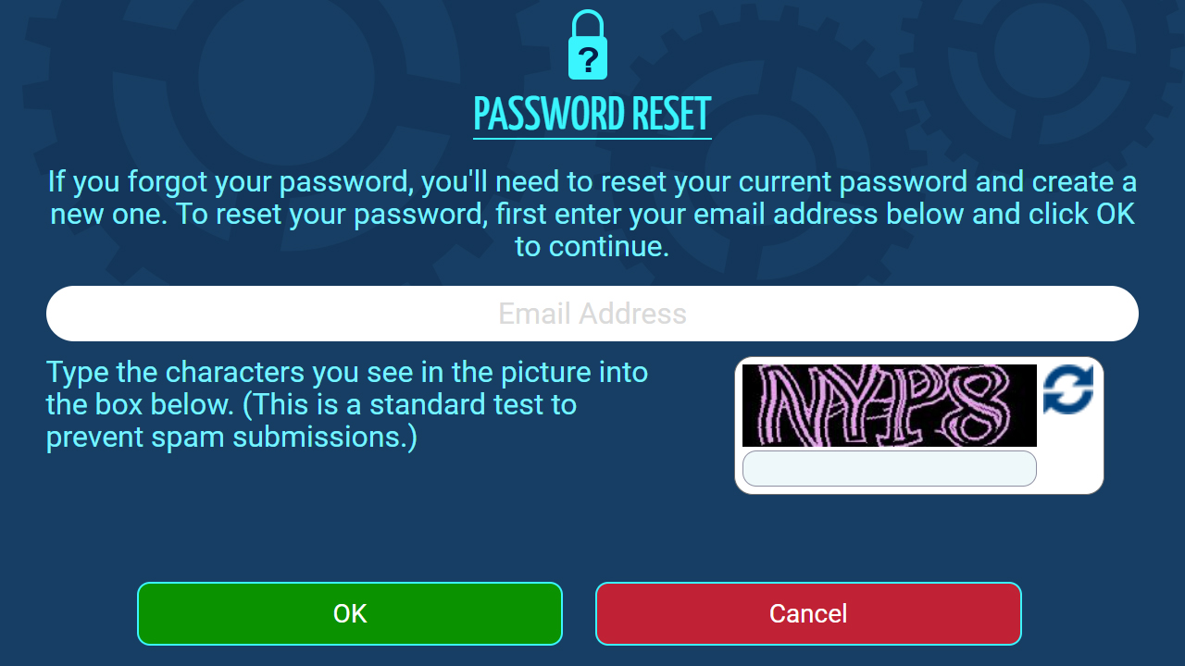This screenshot has height=666, width=1185.
Task: Click the white captcha panel beside the input
Action: [x=919, y=425]
